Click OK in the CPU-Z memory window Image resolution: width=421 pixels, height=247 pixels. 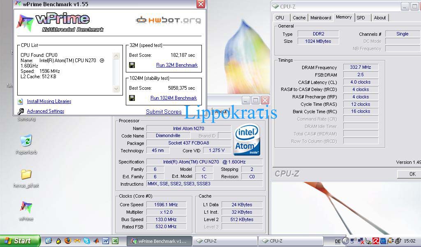tap(409, 174)
